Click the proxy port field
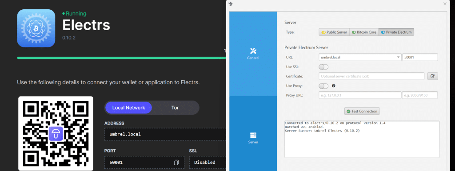455x171 pixels. (x=419, y=95)
